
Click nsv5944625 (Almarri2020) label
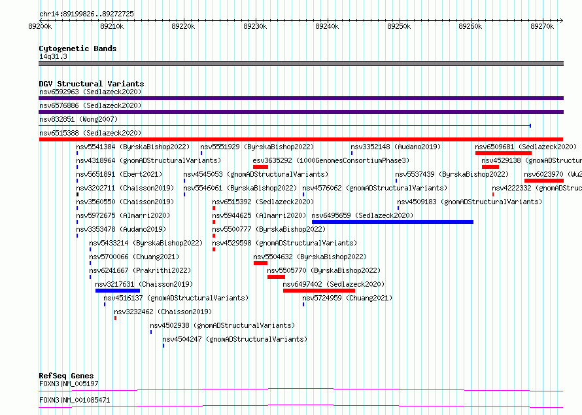tap(259, 215)
